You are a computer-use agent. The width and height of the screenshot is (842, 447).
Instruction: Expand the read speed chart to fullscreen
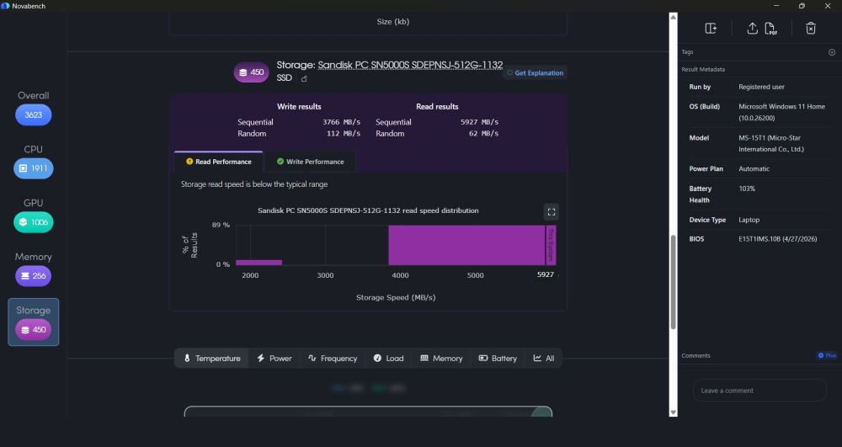552,212
